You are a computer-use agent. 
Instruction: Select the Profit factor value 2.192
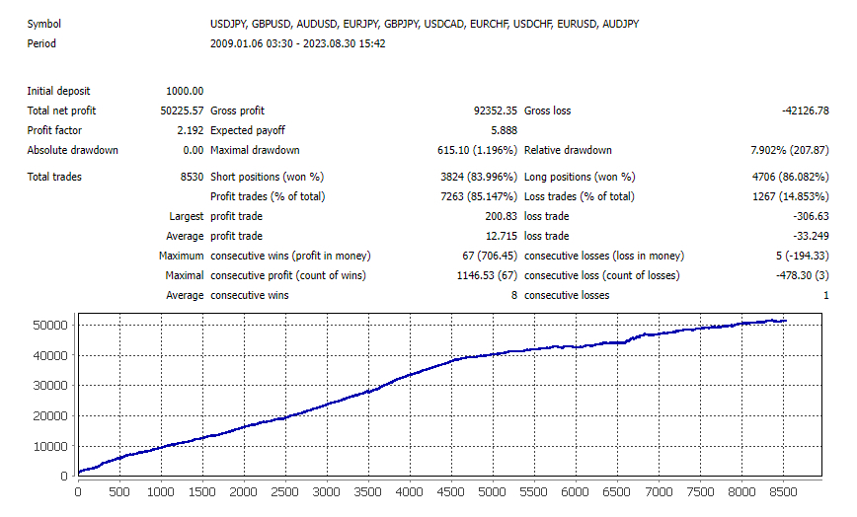point(191,130)
